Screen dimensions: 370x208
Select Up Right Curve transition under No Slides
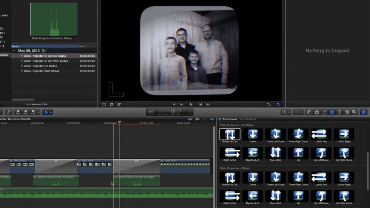(344, 153)
